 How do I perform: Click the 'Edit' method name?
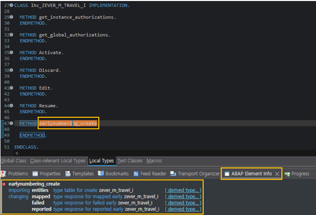click(45, 88)
